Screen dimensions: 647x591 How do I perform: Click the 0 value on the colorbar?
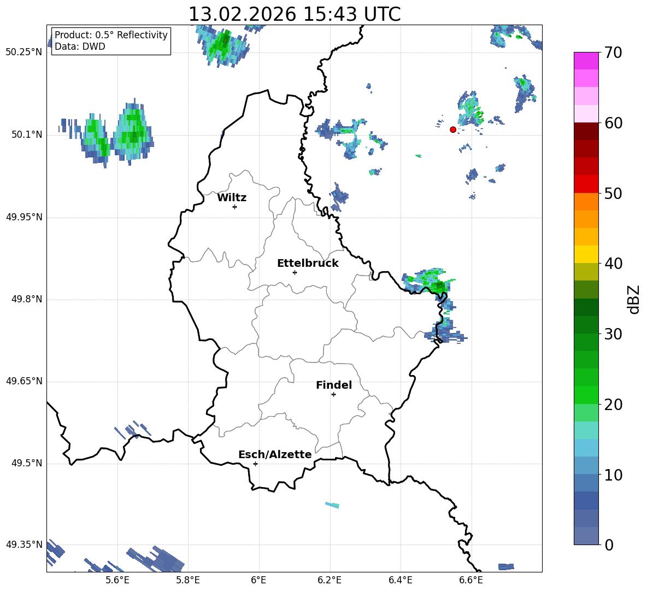tap(609, 545)
